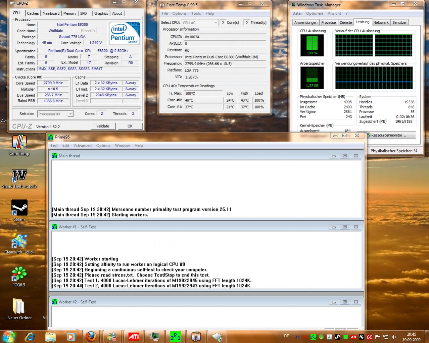Screen dimensions: 429x343
Task: Switch to Task Manager taskbar button
Action: coord(154,336)
